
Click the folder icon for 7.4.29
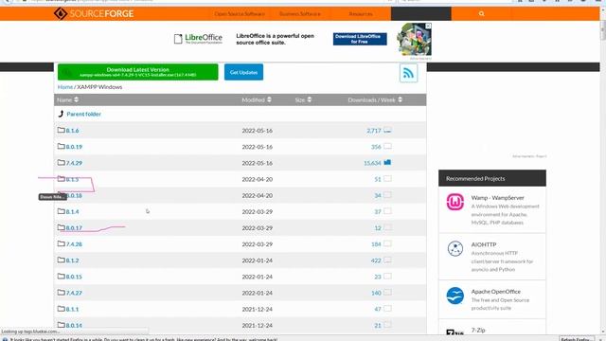(x=61, y=162)
